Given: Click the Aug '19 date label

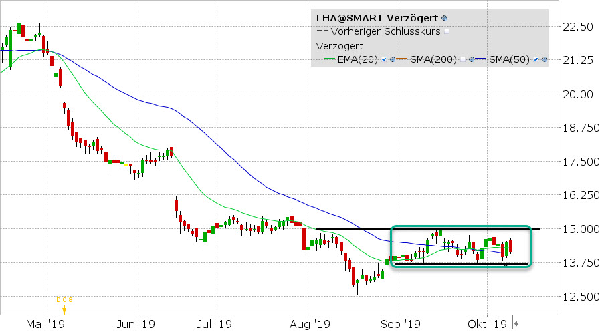Looking at the screenshot, I should (x=310, y=324).
